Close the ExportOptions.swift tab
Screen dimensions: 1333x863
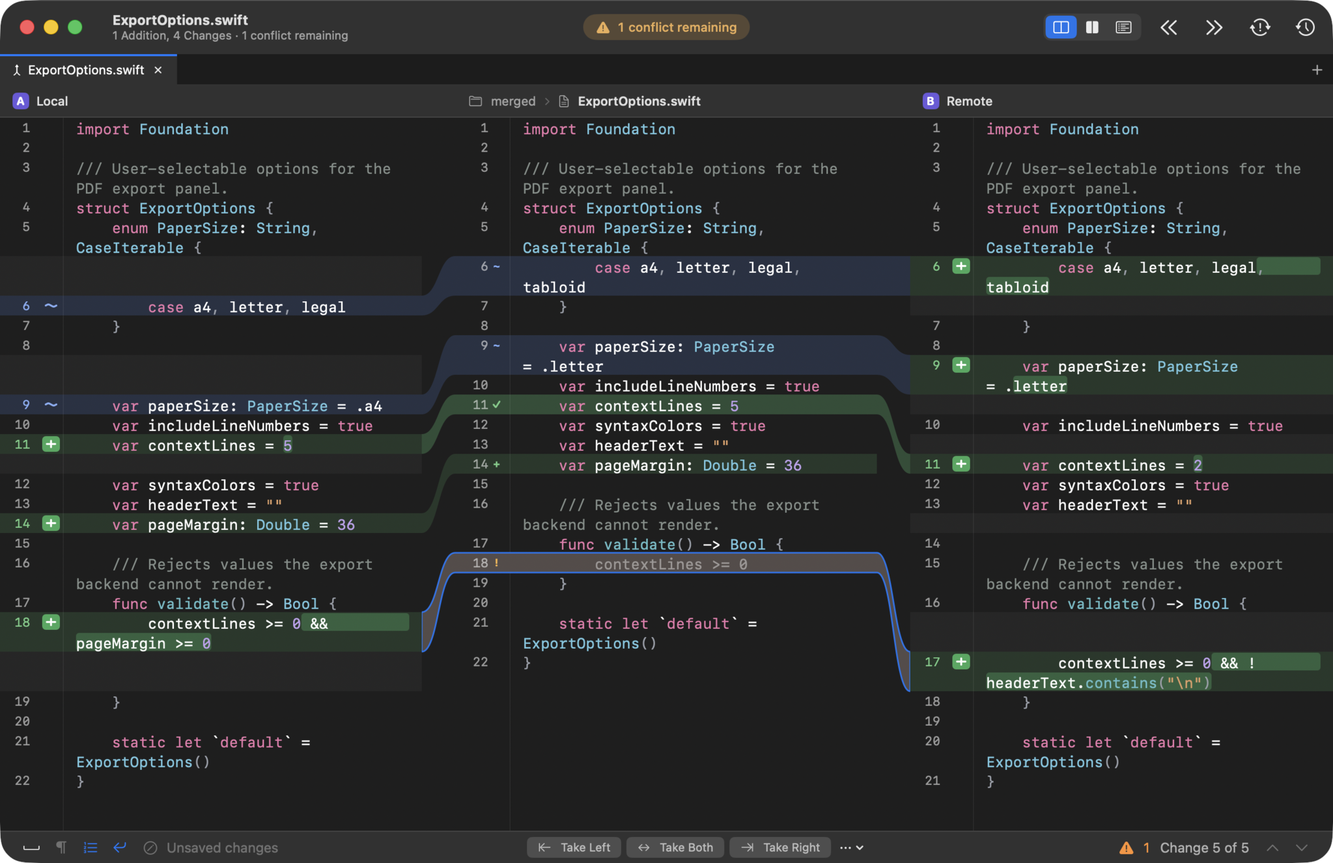tap(158, 70)
